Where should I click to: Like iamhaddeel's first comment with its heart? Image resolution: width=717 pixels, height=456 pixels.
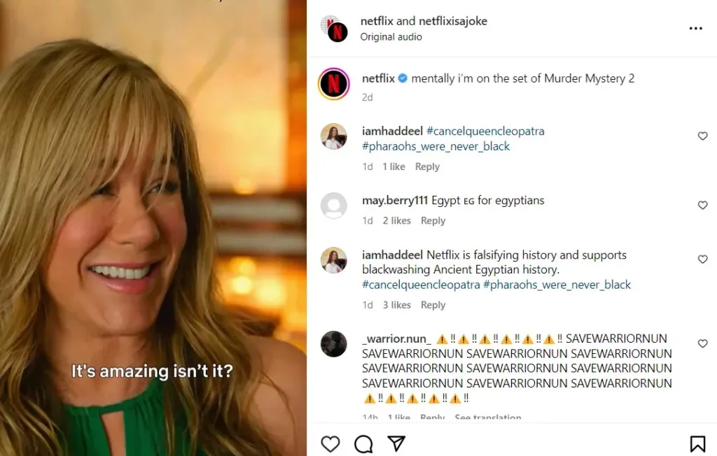[x=702, y=136]
